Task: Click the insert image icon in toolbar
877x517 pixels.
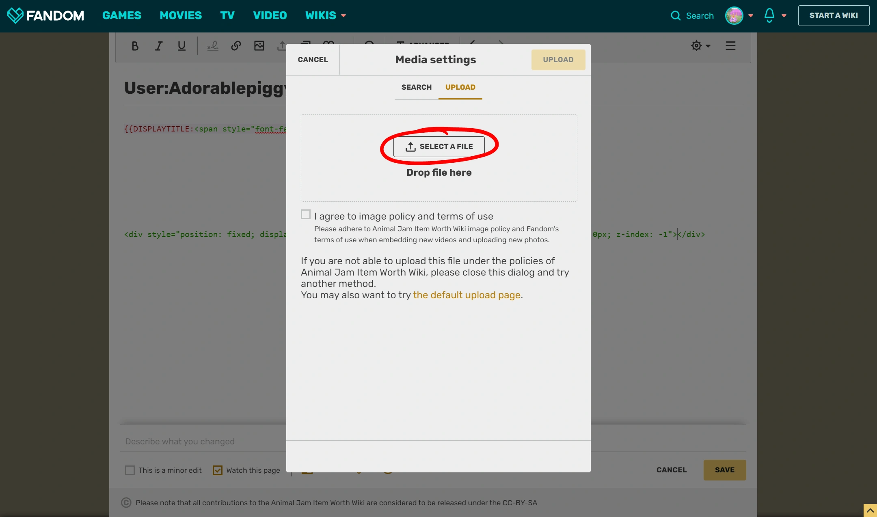Action: point(259,46)
